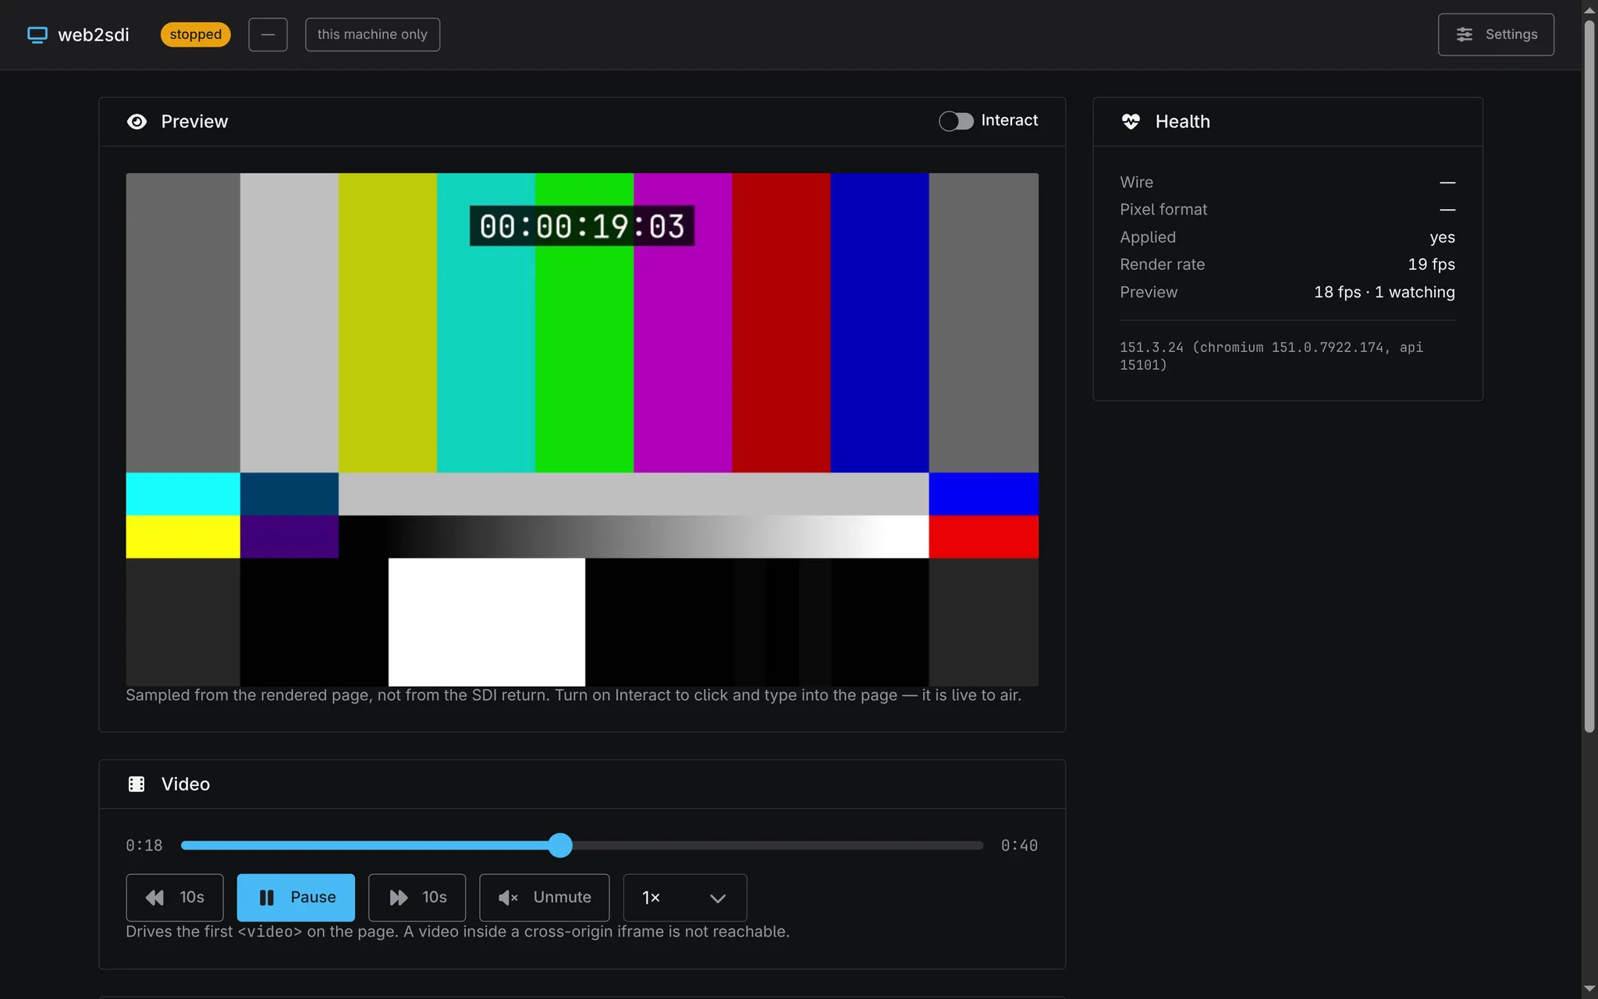Click the 'Drives the first <video>' note
The width and height of the screenshot is (1598, 999).
(457, 932)
